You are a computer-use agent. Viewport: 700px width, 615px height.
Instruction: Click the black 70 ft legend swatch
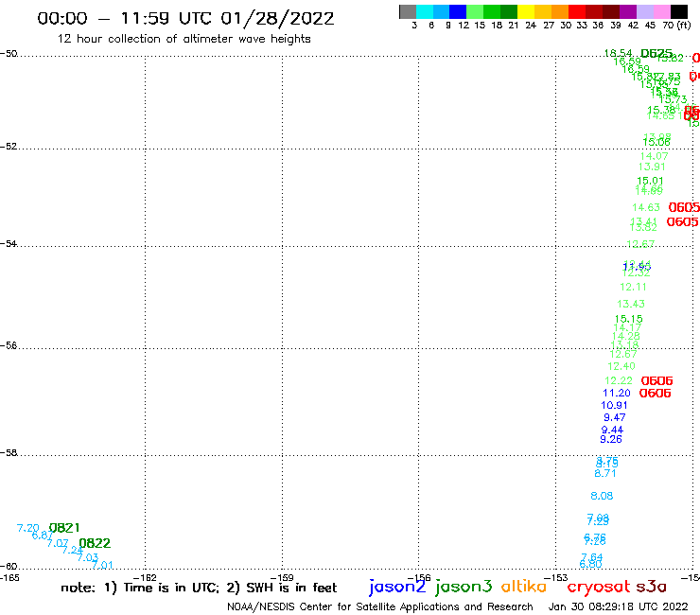point(679,11)
